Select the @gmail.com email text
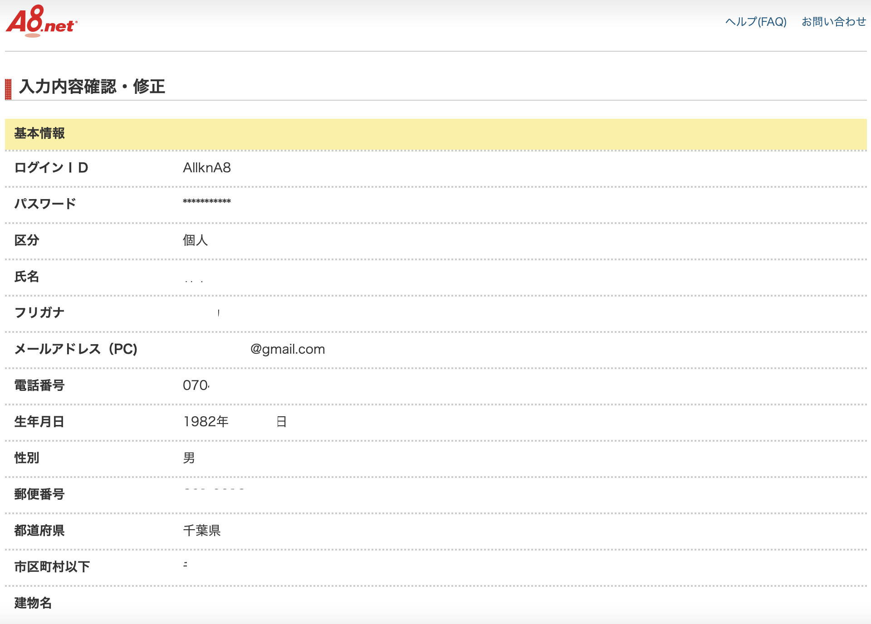The width and height of the screenshot is (871, 624). coord(288,349)
